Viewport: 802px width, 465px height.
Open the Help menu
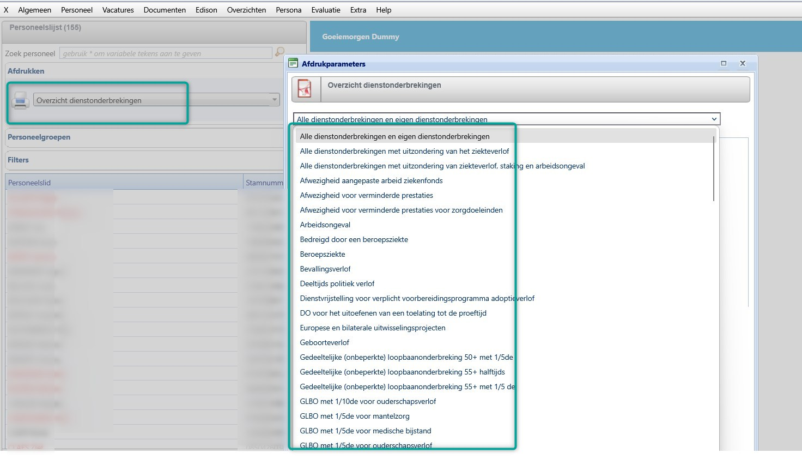[x=384, y=10]
